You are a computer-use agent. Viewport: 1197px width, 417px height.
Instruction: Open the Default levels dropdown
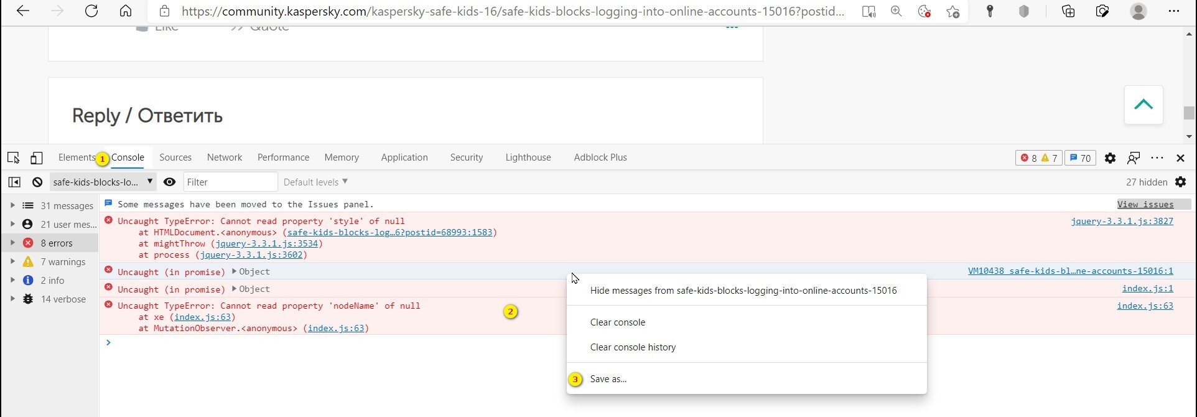315,182
